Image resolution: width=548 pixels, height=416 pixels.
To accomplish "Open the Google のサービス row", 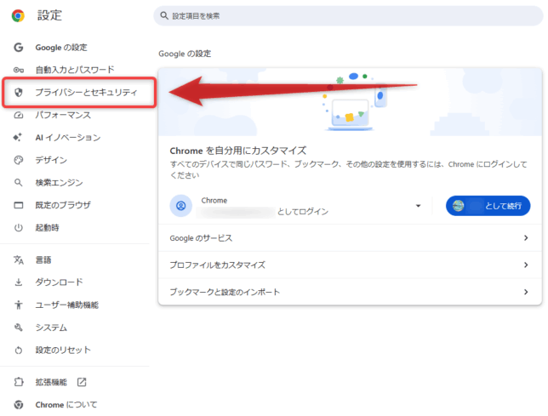I will (x=350, y=238).
